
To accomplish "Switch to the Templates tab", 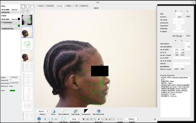I will click(x=50, y=6).
